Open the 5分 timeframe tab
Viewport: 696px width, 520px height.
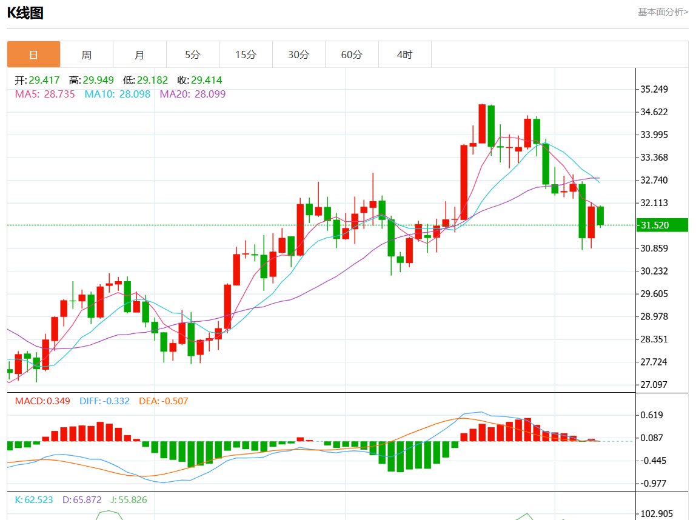point(193,55)
